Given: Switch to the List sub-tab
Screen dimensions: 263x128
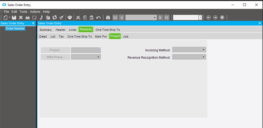Looking at the screenshot, I should click(x=53, y=36).
